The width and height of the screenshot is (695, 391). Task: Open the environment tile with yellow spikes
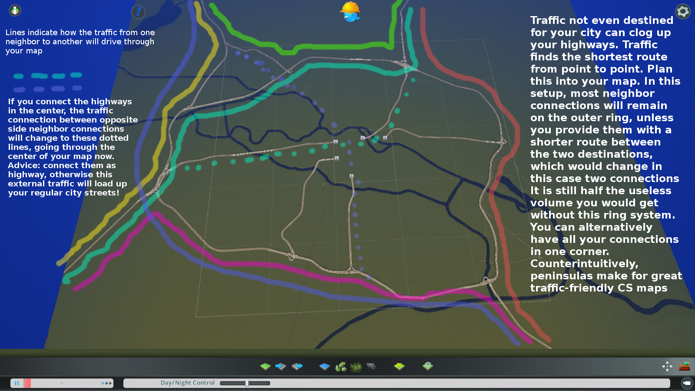[399, 367]
